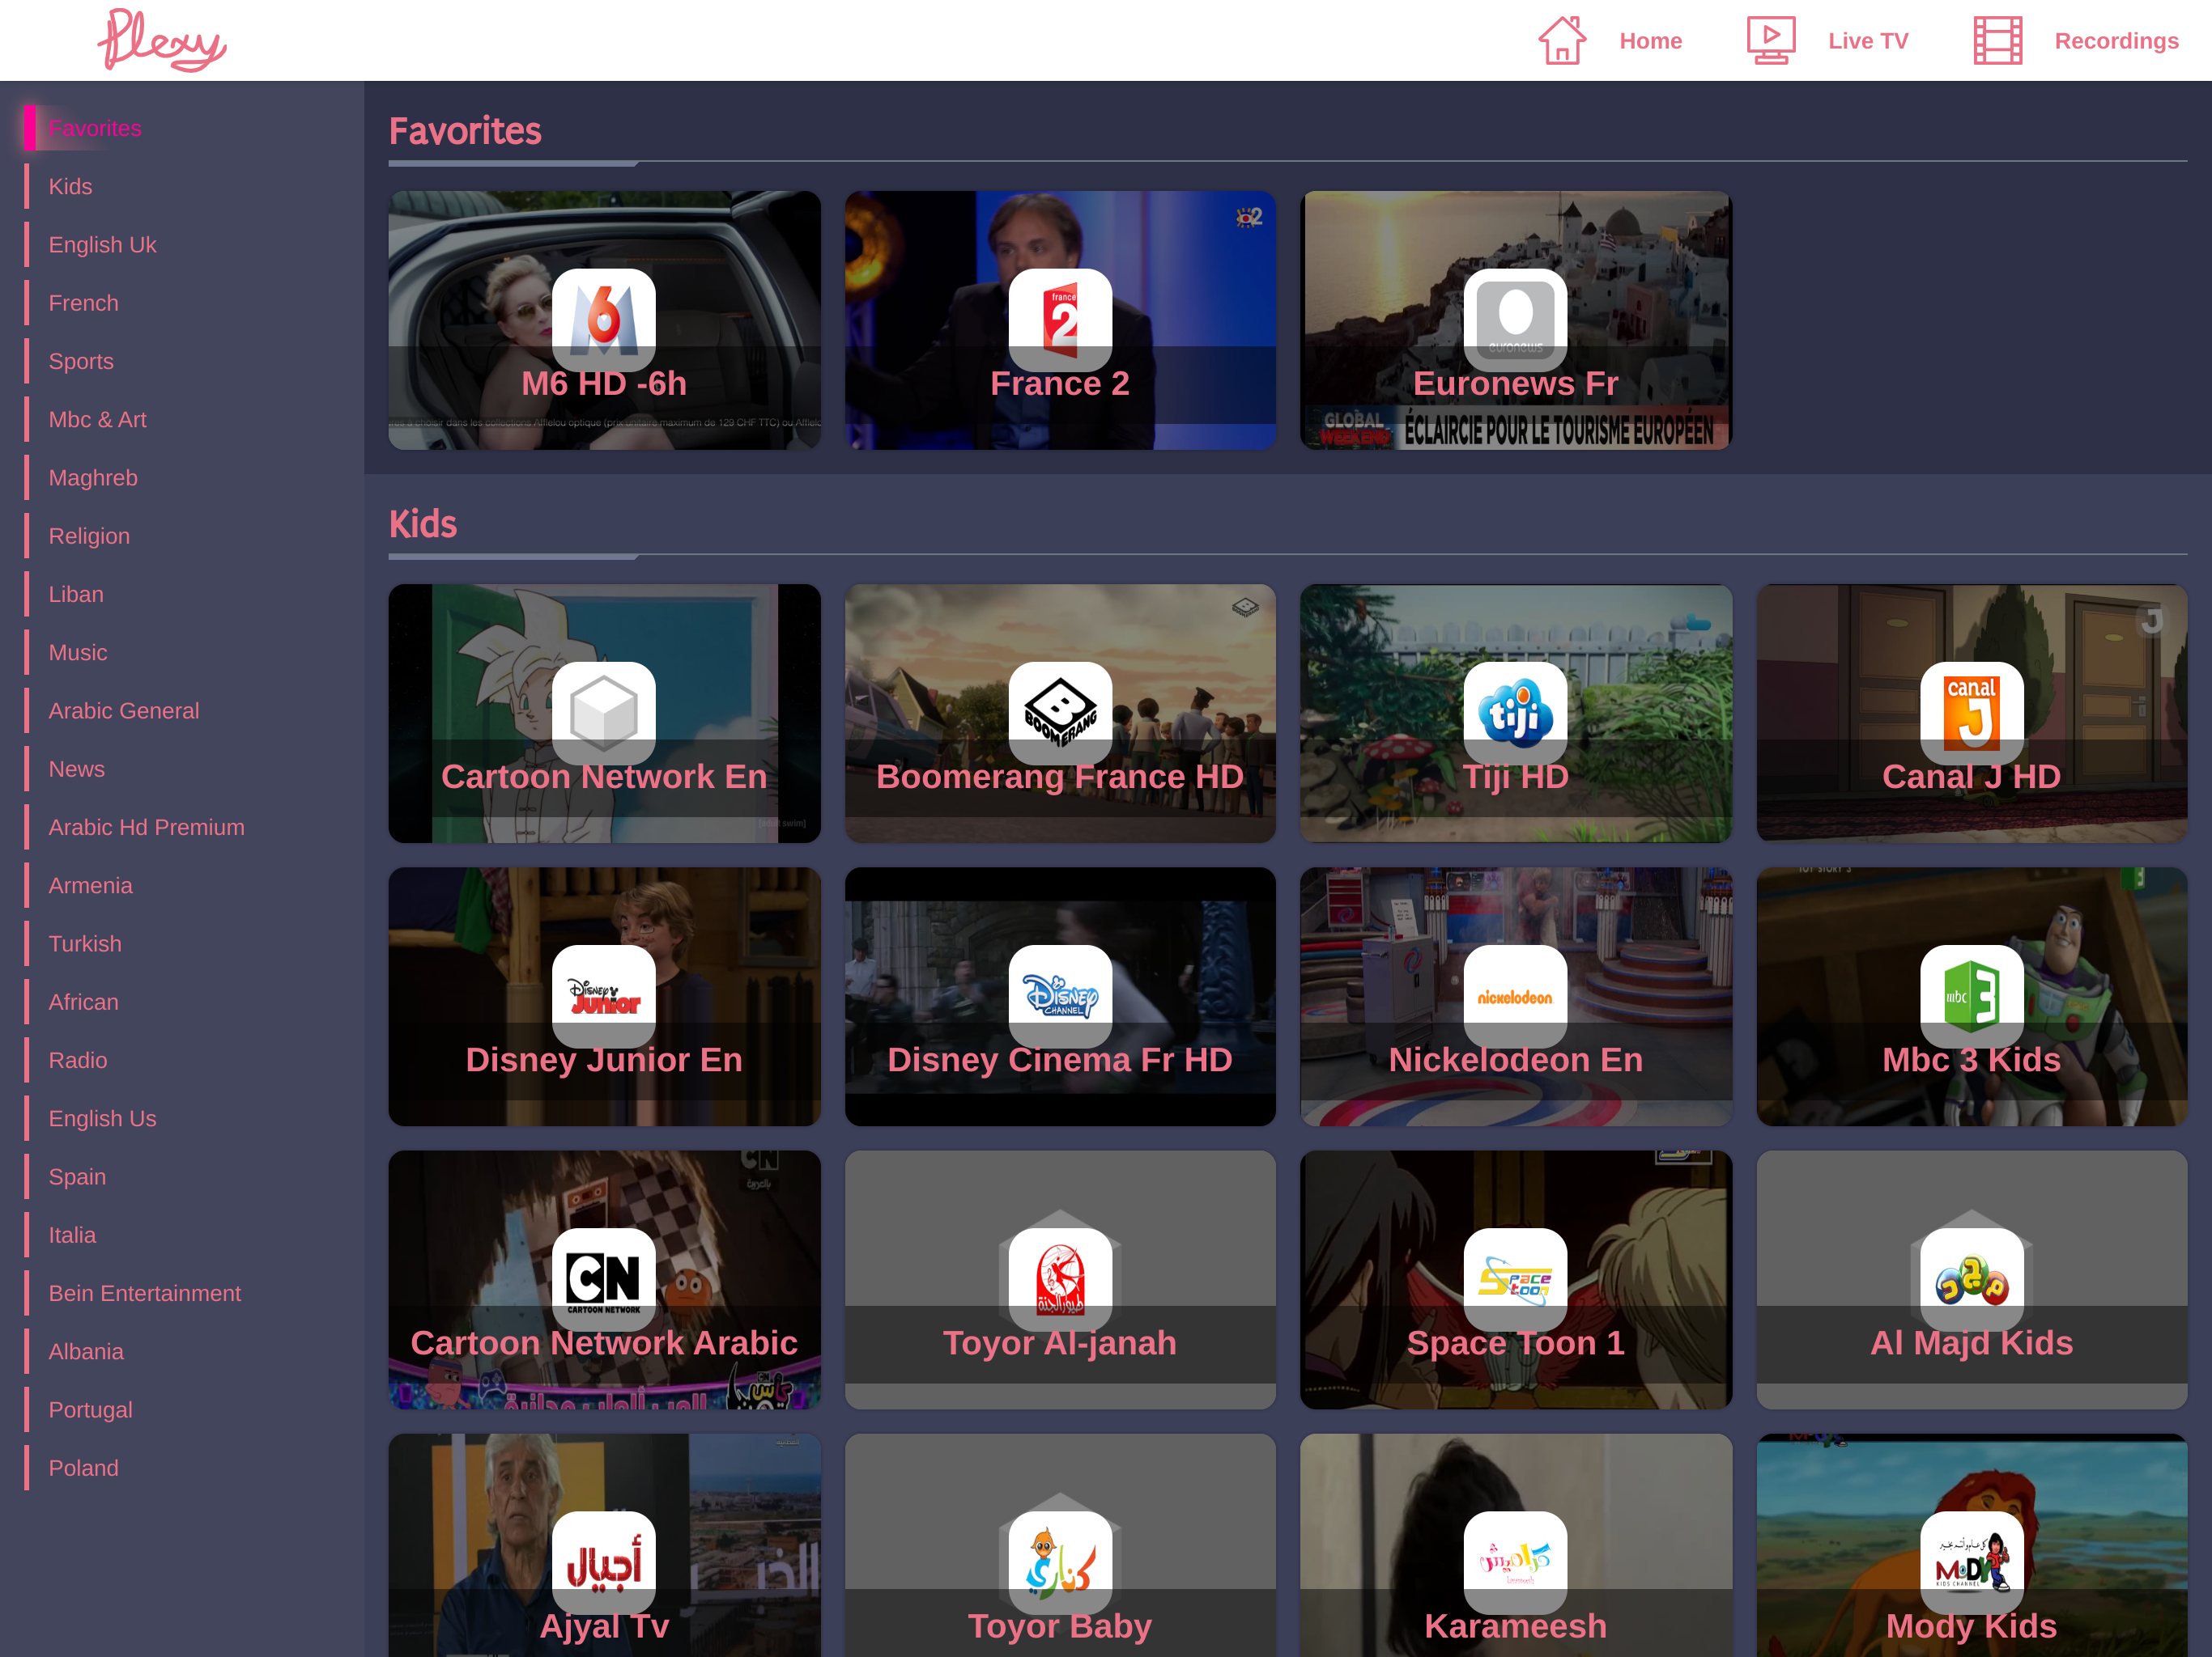Click the Recordings film strip icon
Screen dimensions: 2212x1657
pyautogui.click(x=1997, y=41)
